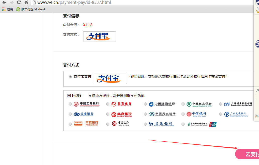Select 上海浦东发展银行 radio button
The image size is (259, 165).
click(x=221, y=104)
